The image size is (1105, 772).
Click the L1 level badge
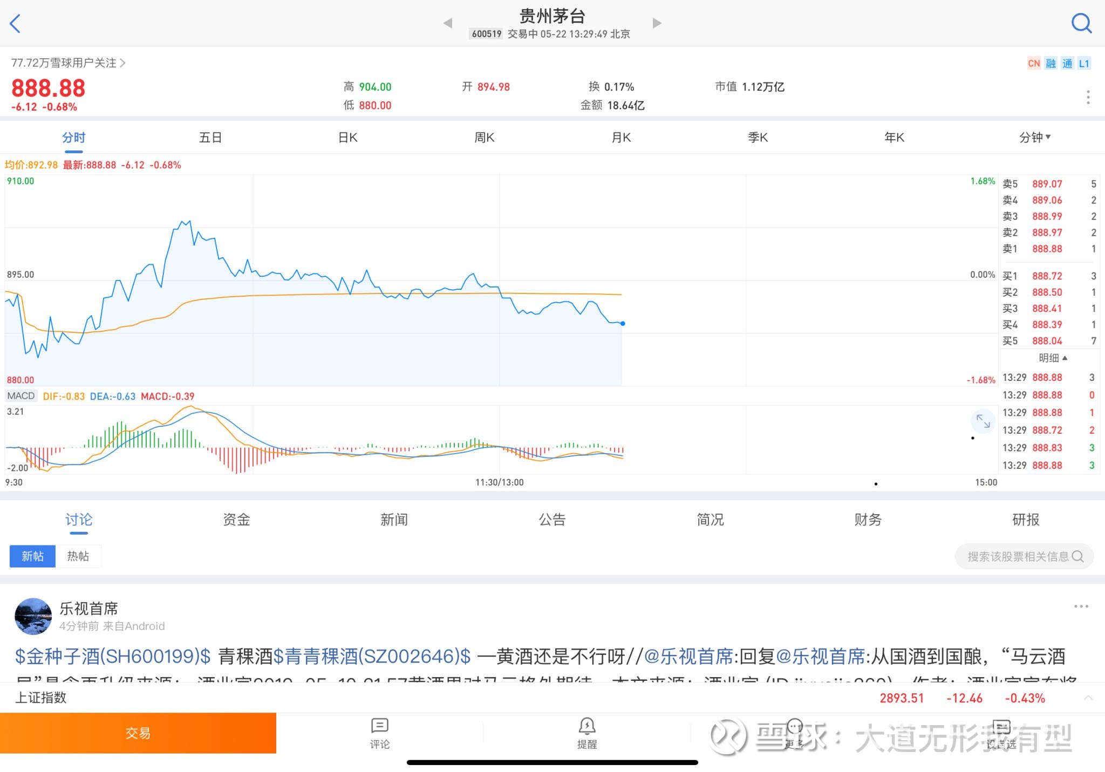[x=1084, y=63]
